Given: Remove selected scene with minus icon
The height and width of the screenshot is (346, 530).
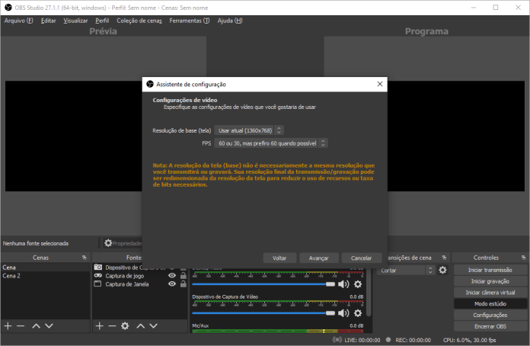Looking at the screenshot, I should pos(21,326).
